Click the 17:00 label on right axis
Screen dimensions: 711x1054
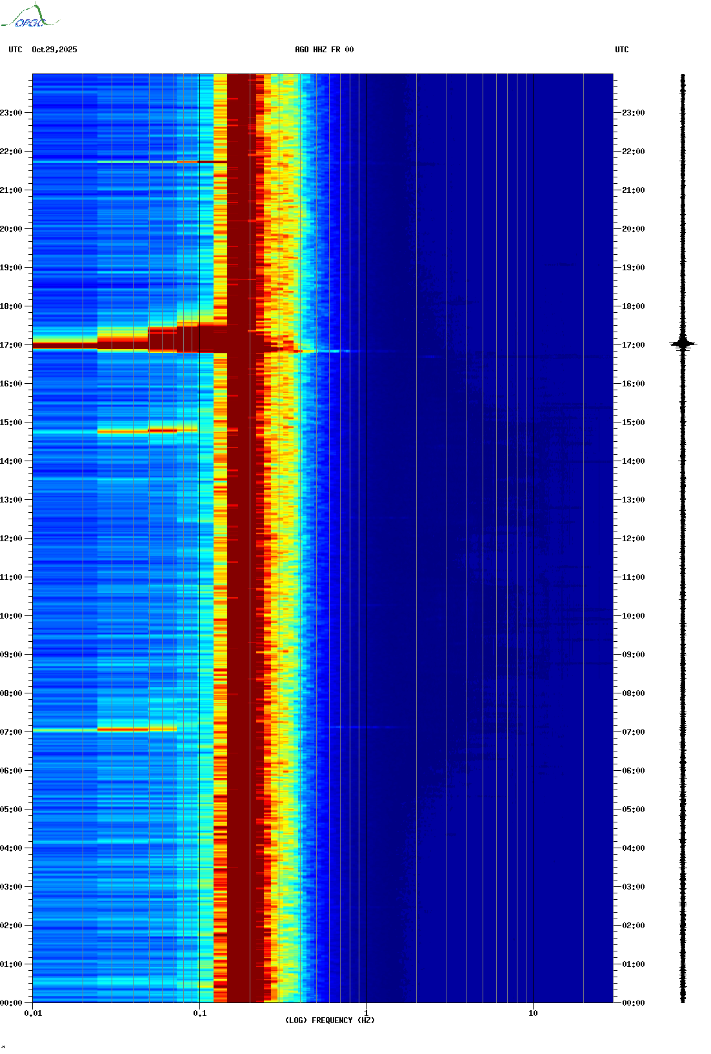(634, 345)
